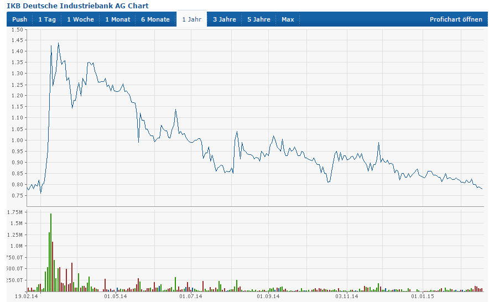Show the 1 Woche chart range

tap(80, 19)
